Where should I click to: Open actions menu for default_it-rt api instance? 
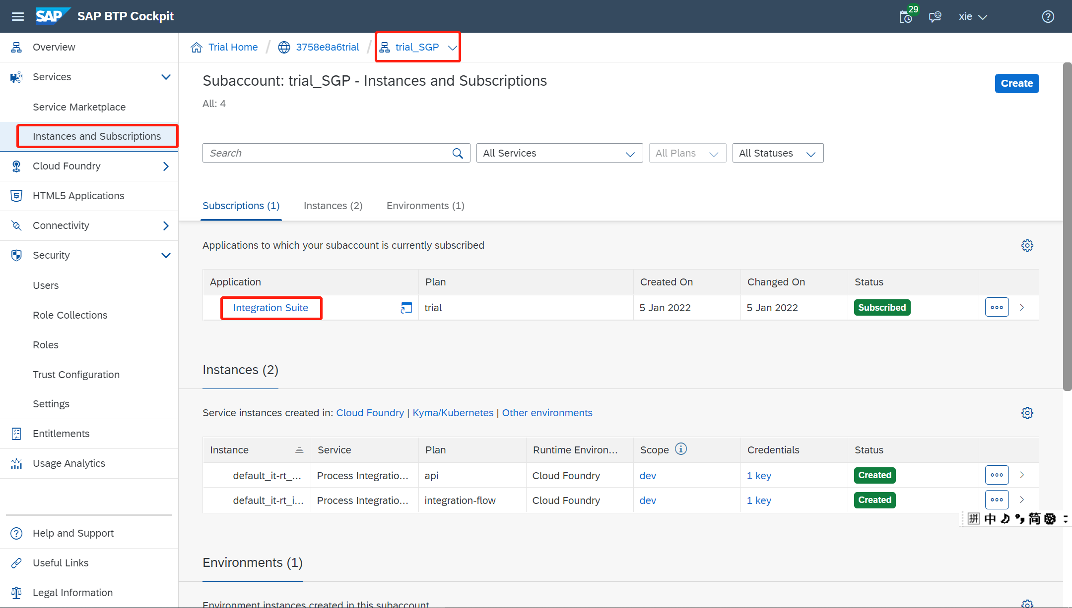tap(997, 475)
